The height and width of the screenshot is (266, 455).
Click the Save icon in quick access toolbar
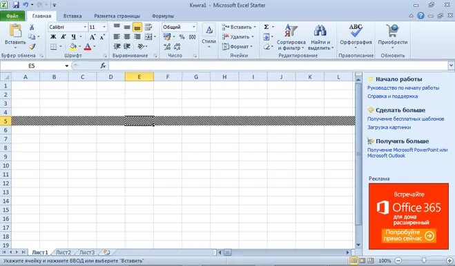pos(16,5)
